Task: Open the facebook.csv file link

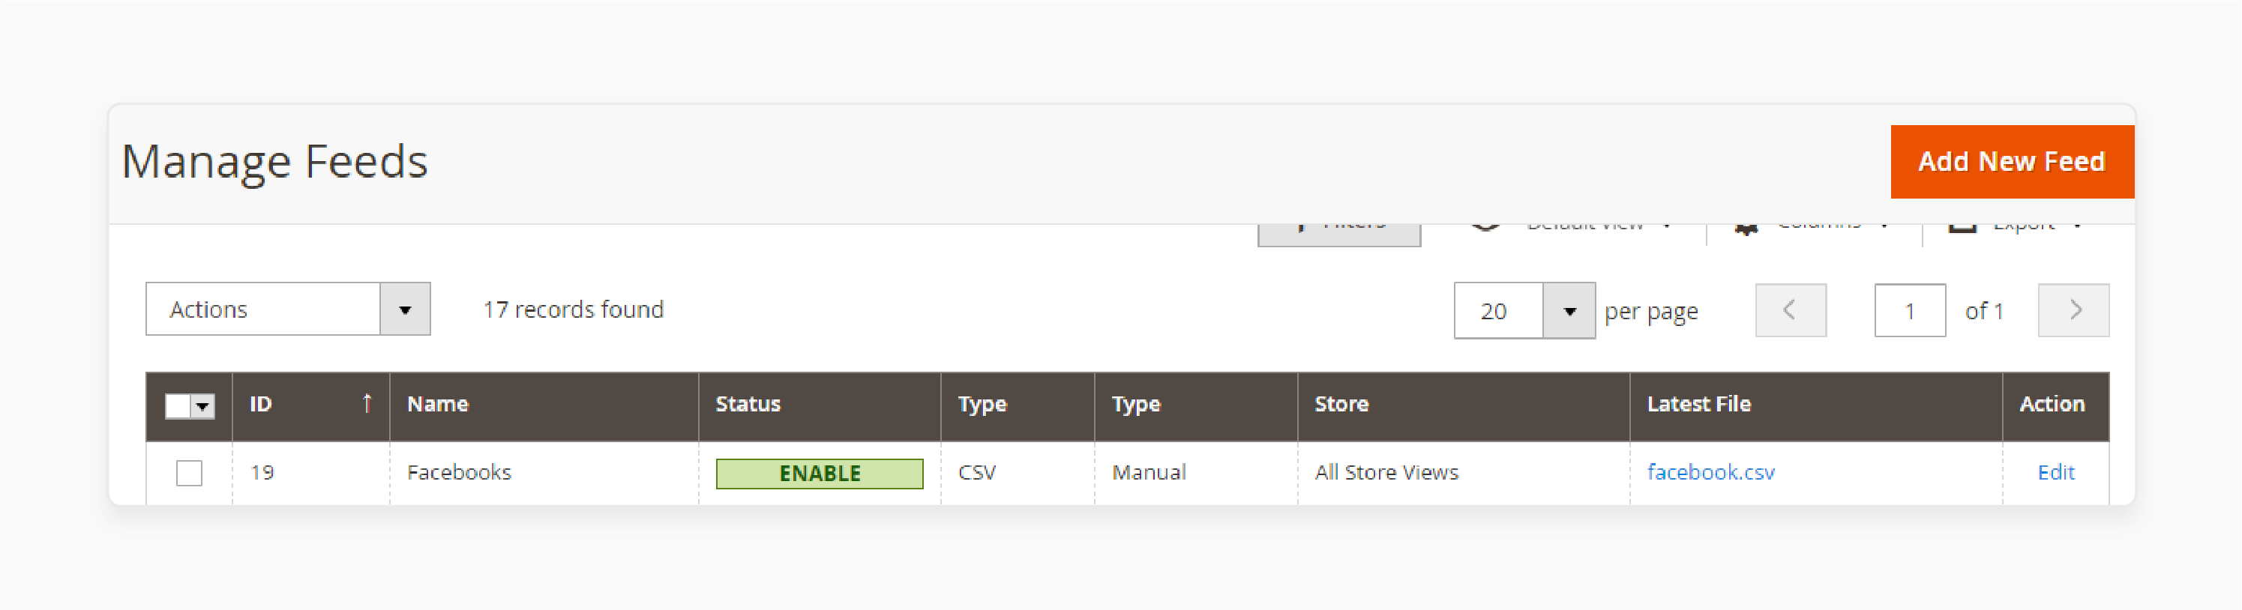Action: tap(1710, 471)
